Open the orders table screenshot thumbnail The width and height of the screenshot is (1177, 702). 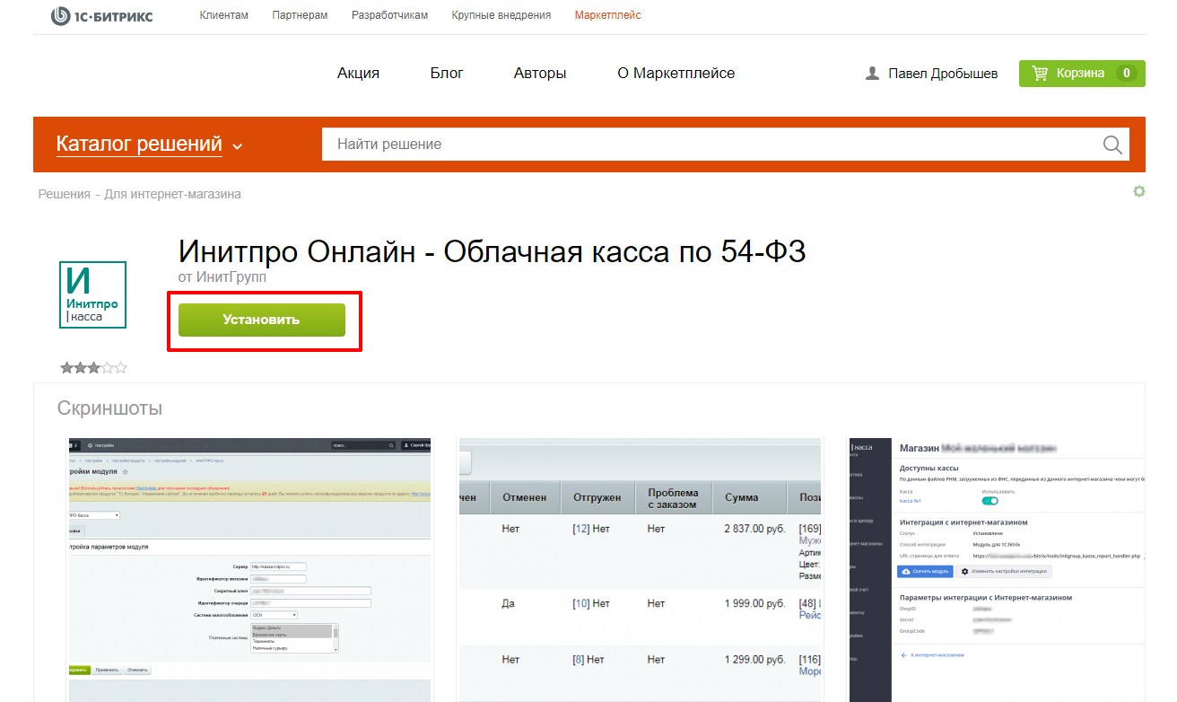click(x=641, y=570)
